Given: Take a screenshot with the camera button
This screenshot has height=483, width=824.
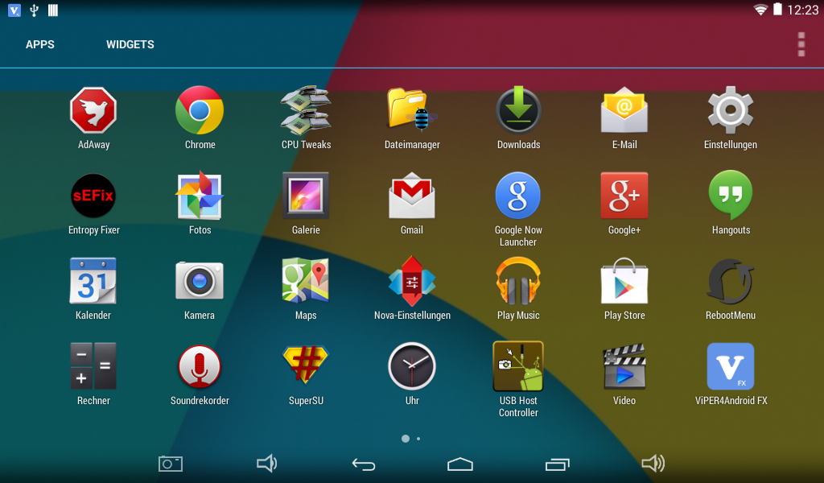Looking at the screenshot, I should point(171,464).
